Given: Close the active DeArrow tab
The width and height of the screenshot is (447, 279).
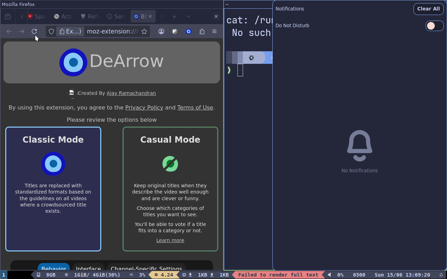Looking at the screenshot, I should tap(151, 16).
